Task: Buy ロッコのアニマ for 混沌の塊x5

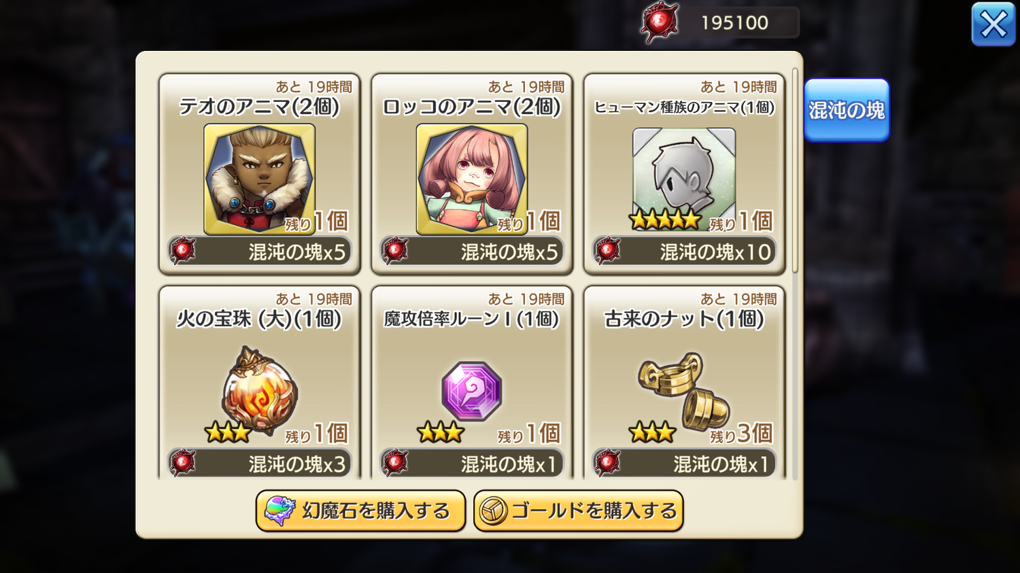Action: [472, 251]
